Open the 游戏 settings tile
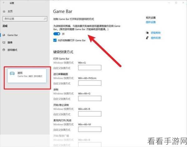Viewport: 187px width, 147px height. pyautogui.click(x=27, y=76)
